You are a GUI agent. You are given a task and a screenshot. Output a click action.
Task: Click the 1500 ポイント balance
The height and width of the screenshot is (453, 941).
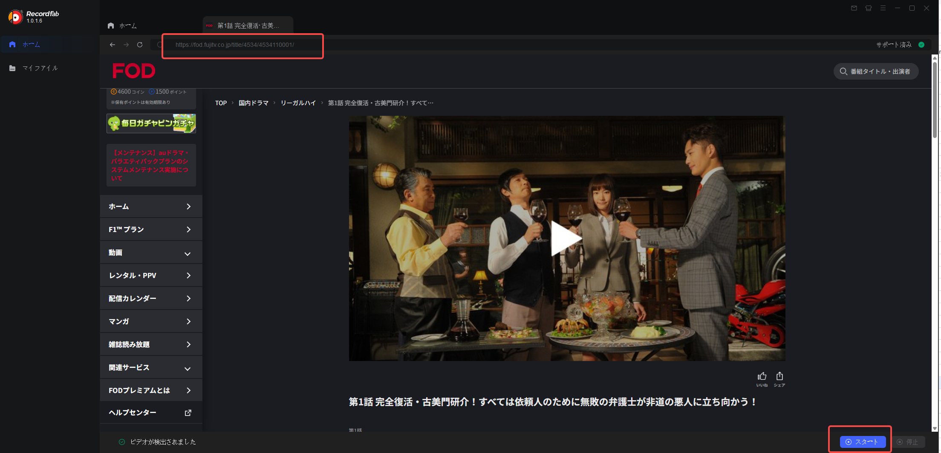[x=167, y=92]
